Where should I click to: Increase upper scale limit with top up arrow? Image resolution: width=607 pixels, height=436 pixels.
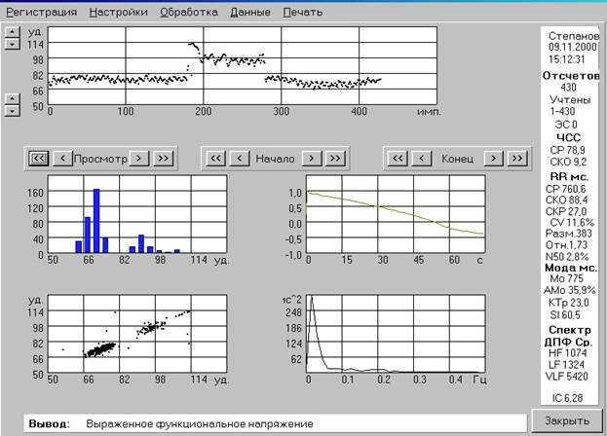13,32
